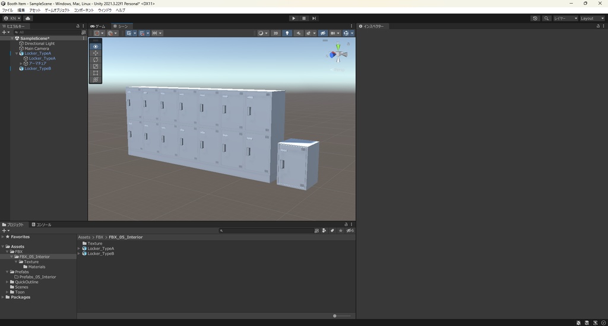This screenshot has height=326, width=608.
Task: Expand Locker_TypeA asset in Project files
Action: (79, 248)
